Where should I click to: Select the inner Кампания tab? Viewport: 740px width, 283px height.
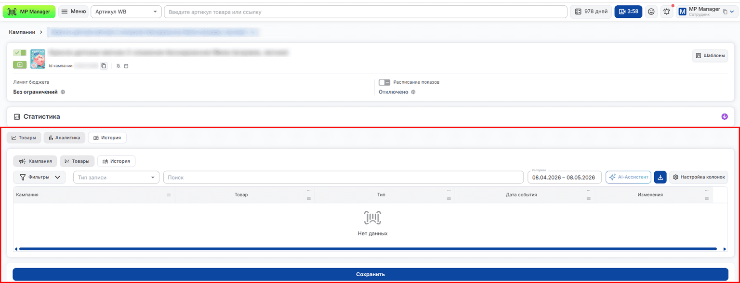click(x=36, y=161)
